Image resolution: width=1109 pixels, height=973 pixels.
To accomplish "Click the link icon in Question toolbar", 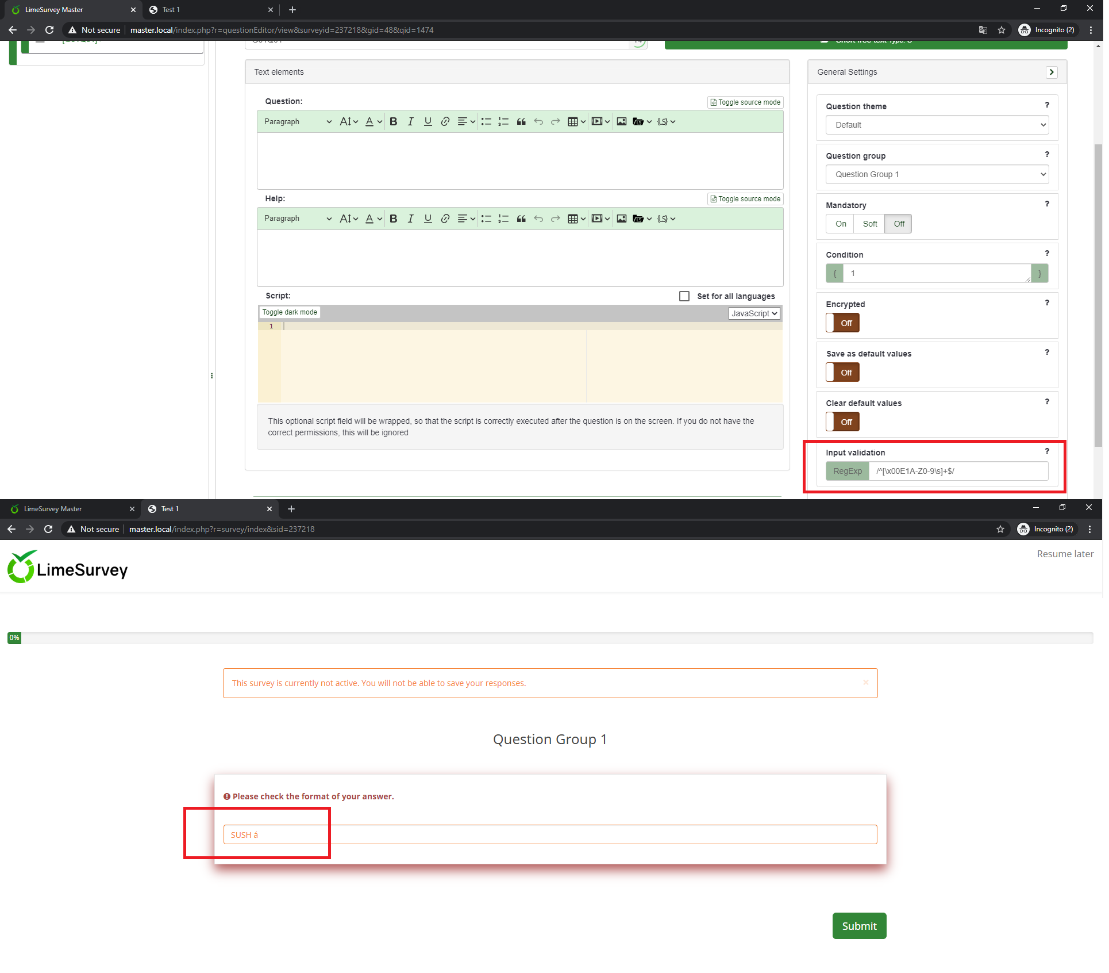I will tap(445, 121).
